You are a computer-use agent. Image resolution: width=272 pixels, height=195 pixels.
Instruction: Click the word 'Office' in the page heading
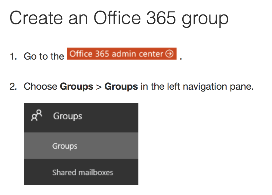click(117, 18)
